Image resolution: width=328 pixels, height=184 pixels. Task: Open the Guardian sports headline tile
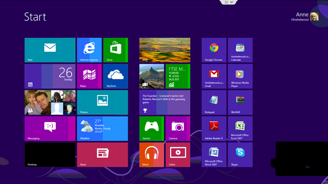tap(165, 102)
